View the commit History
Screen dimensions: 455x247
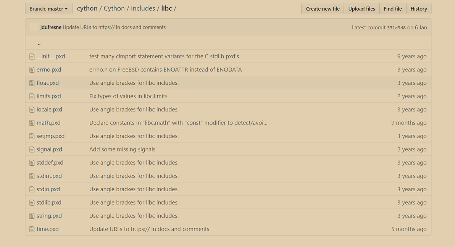click(x=419, y=9)
